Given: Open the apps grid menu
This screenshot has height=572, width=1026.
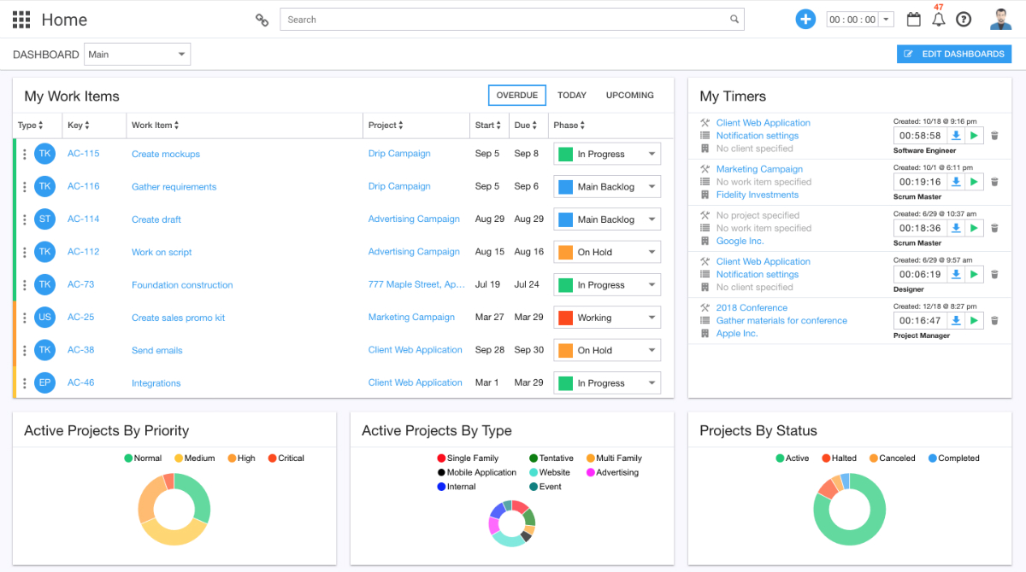Looking at the screenshot, I should point(21,20).
